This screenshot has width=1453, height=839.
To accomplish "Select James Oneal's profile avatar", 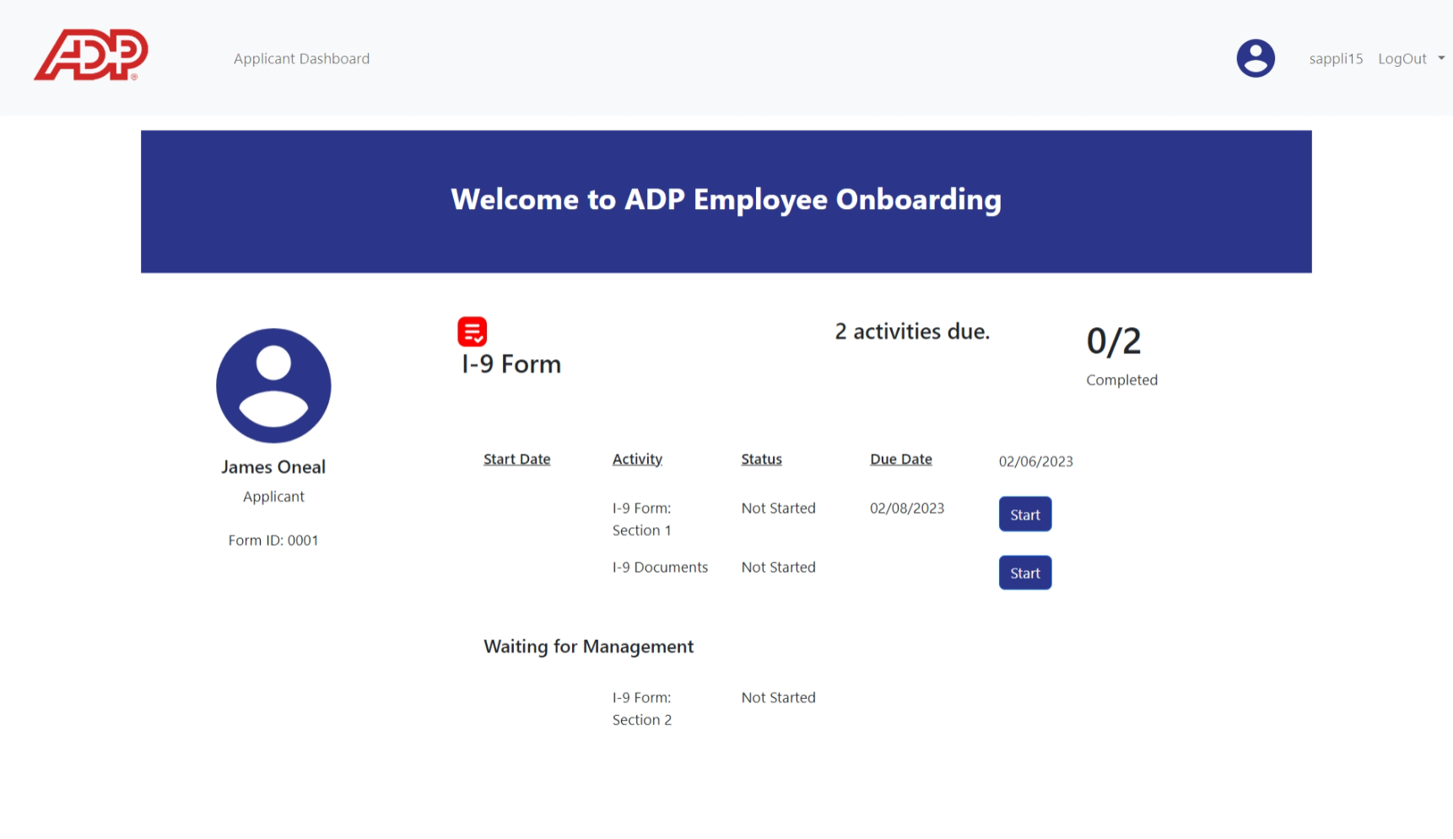I will (273, 385).
